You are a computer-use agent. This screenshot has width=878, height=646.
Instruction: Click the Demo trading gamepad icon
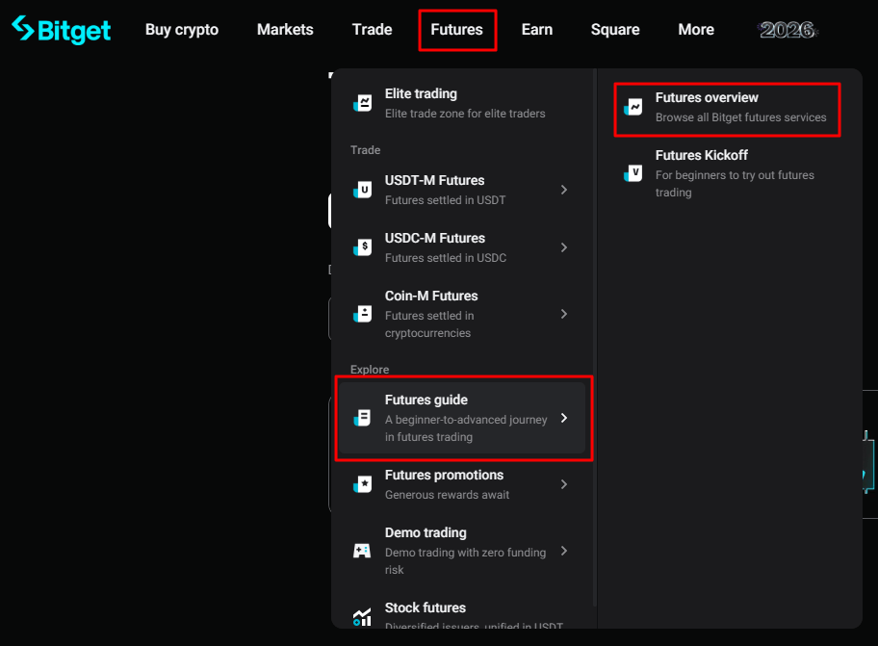362,551
